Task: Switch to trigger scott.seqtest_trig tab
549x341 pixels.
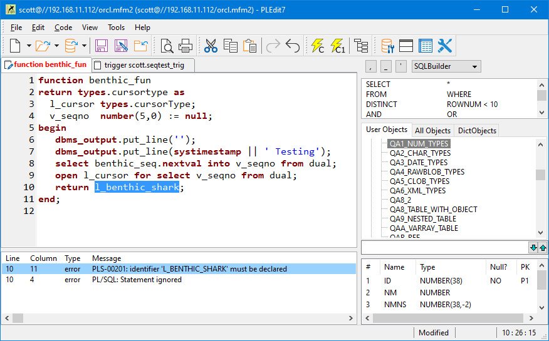Action: pyautogui.click(x=143, y=65)
